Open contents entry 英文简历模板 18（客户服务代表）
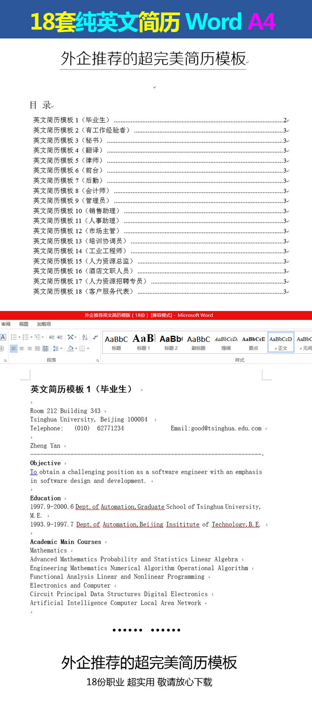This screenshot has width=312, height=702. coord(161,291)
